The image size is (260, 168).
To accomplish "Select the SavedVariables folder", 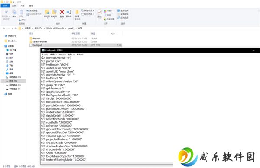I will [x=40, y=41].
